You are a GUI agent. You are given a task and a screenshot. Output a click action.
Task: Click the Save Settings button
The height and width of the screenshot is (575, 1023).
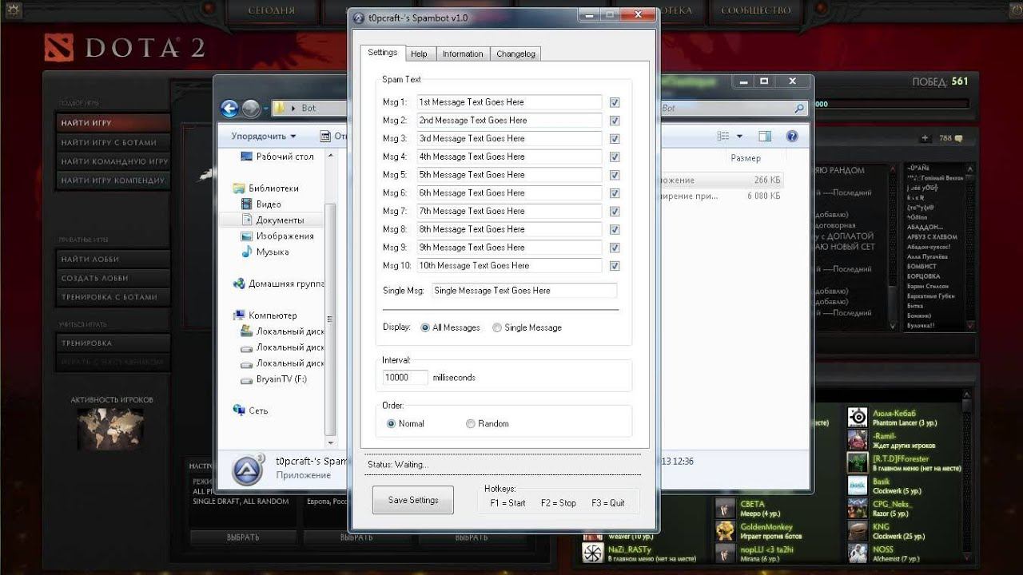pyautogui.click(x=413, y=500)
